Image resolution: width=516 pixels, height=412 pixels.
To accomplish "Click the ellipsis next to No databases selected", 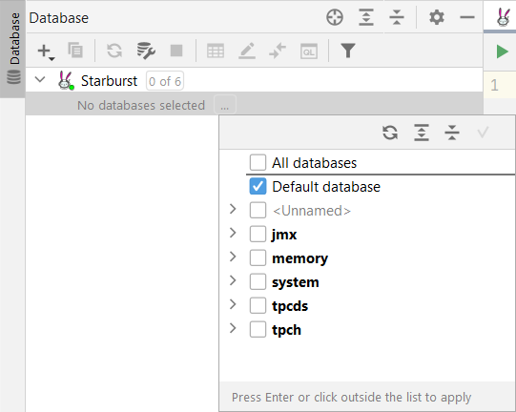I will 225,106.
